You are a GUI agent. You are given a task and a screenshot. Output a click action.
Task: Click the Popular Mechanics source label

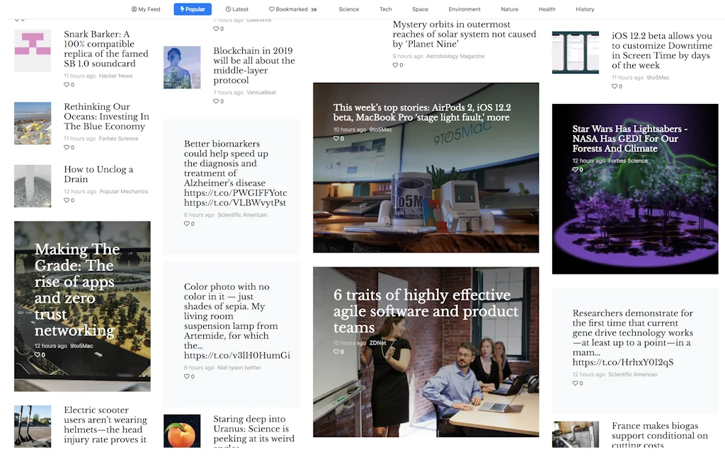pos(124,191)
